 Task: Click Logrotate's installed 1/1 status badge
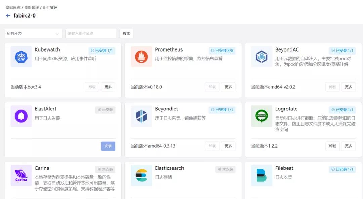pos(342,110)
